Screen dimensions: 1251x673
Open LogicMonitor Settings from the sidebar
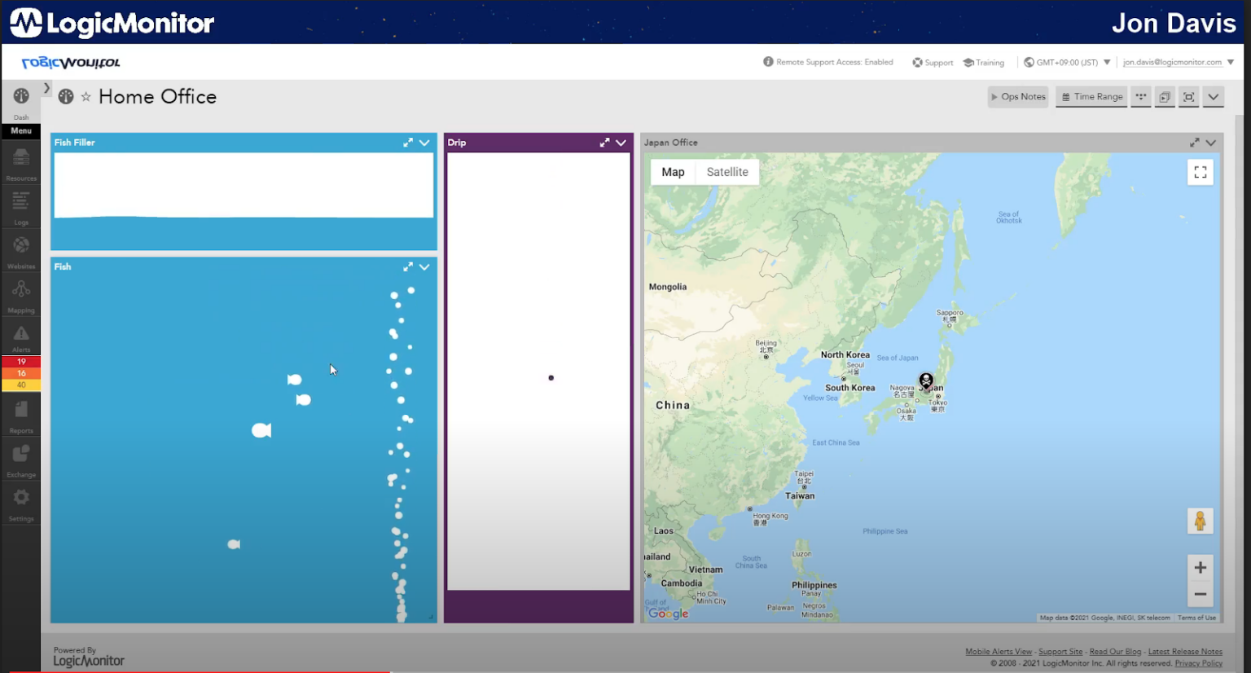click(20, 503)
